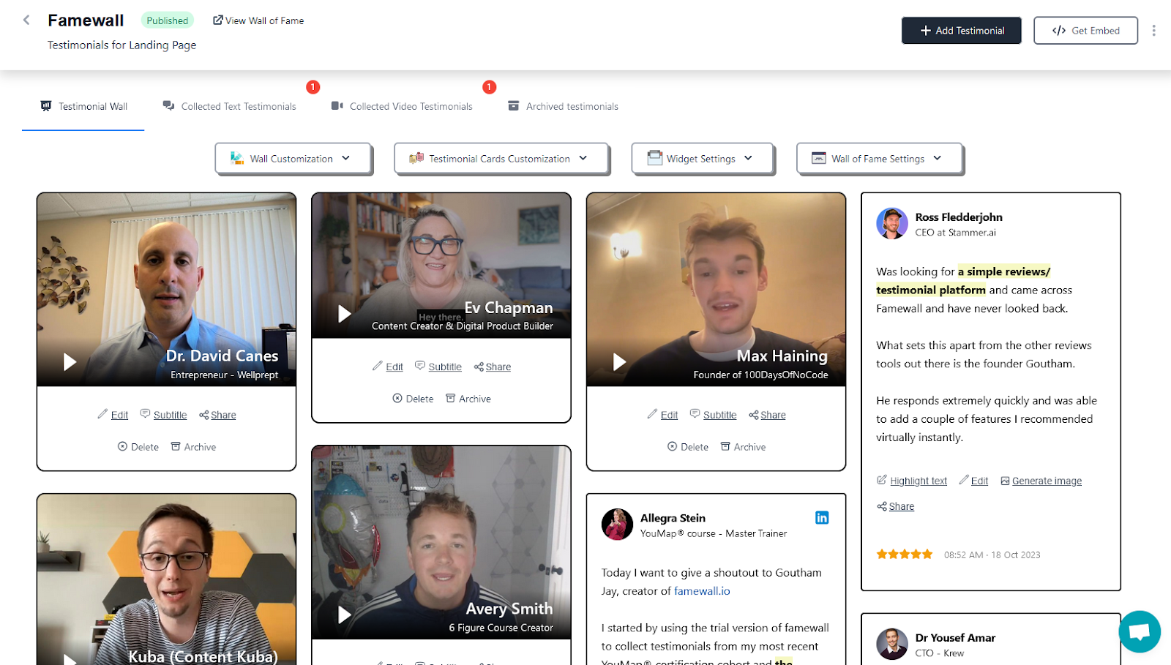Open the three-dot options menu

point(1154,29)
